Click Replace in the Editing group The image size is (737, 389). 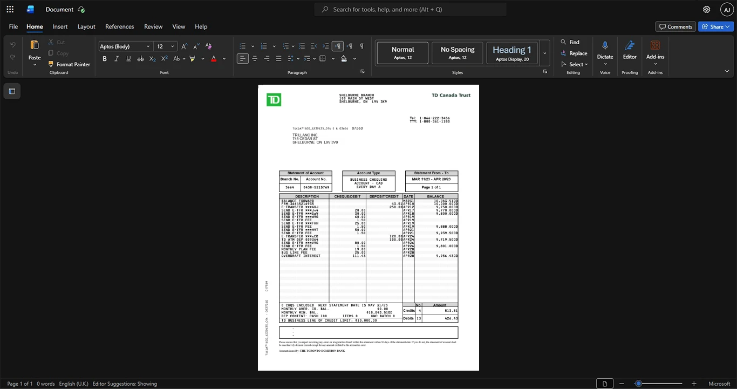tap(574, 53)
